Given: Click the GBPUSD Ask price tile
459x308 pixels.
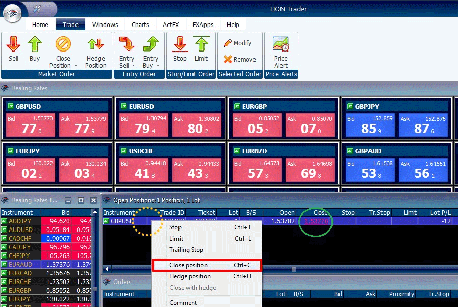Looking at the screenshot, I should tap(84, 125).
